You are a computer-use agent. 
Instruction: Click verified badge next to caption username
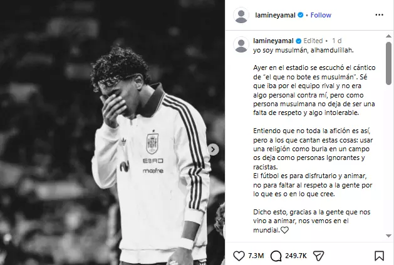(299, 41)
